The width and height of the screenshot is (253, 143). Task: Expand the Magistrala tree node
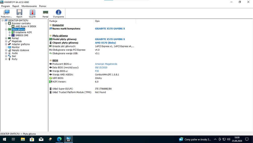click(6, 41)
